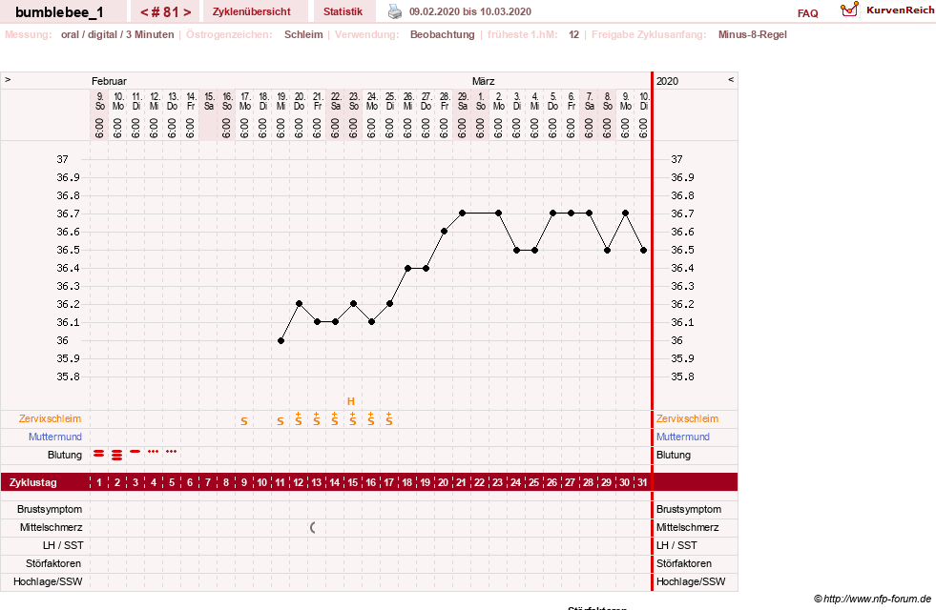Image resolution: width=936 pixels, height=610 pixels.
Task: Click the Februar month header
Action: [109, 81]
